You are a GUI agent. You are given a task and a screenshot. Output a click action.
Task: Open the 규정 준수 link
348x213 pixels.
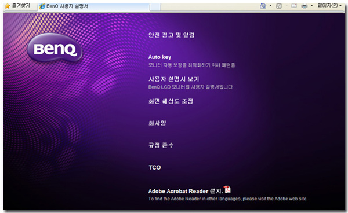161,145
